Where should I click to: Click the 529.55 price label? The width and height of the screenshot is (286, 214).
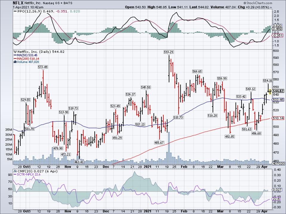[26, 100]
